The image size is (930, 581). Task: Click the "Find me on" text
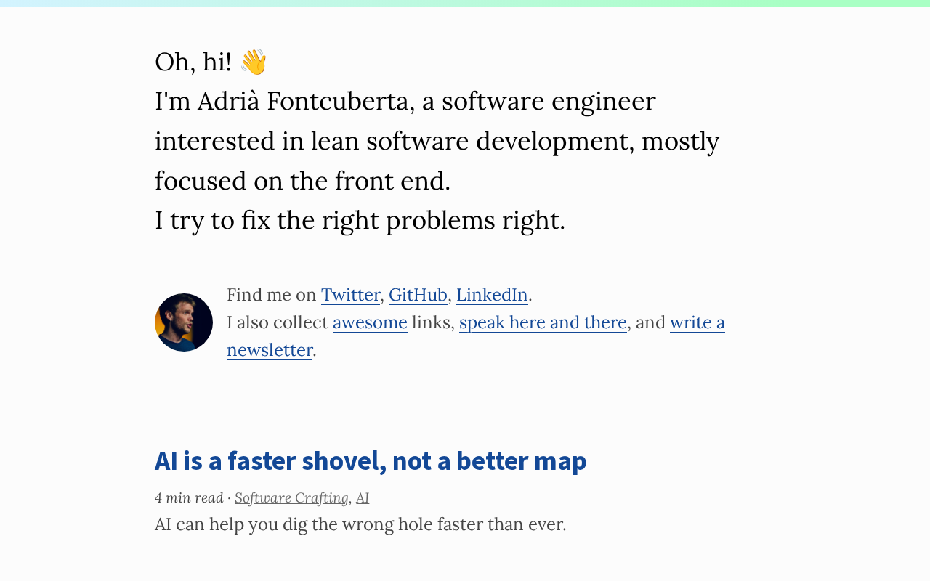[x=272, y=295]
